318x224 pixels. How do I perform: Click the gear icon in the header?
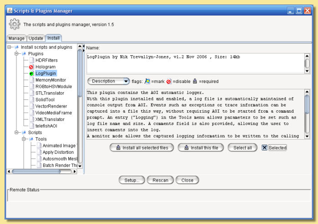coord(15,24)
